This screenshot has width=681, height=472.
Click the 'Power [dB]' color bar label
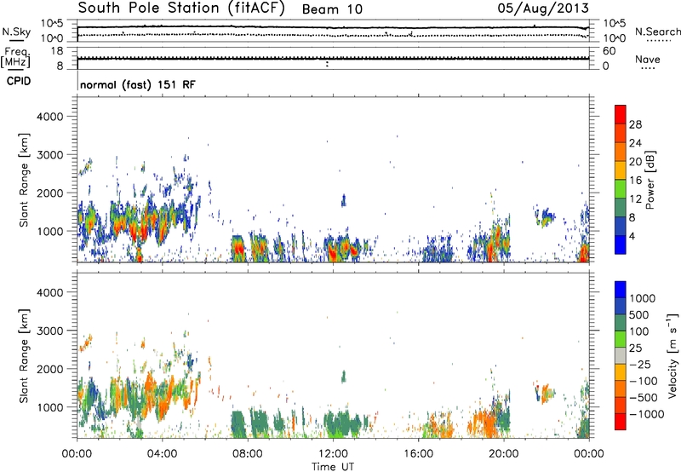(650, 180)
